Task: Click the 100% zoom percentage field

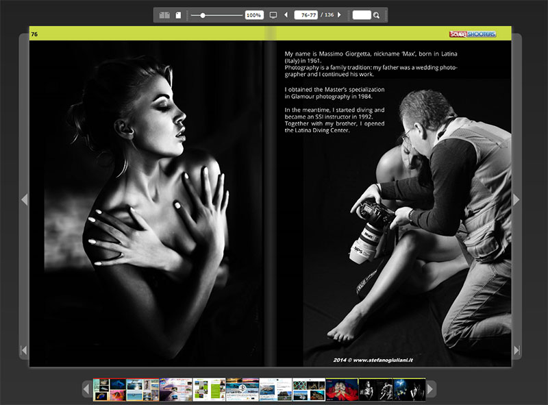Action: click(x=254, y=15)
